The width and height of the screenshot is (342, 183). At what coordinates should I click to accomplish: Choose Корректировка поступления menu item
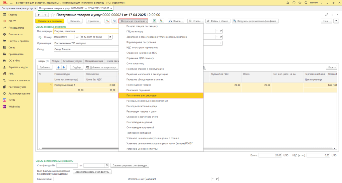(161, 42)
